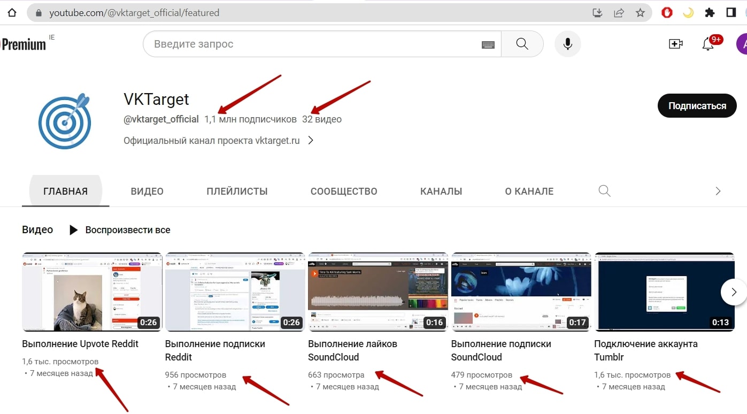Expand channel description chevron

pos(311,141)
